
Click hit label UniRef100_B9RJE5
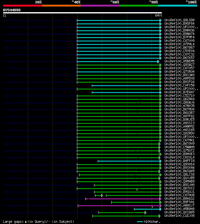[179, 119]
